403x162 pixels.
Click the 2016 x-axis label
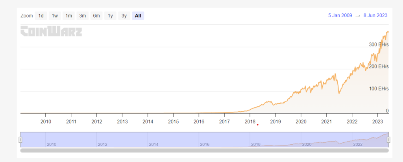199,121
